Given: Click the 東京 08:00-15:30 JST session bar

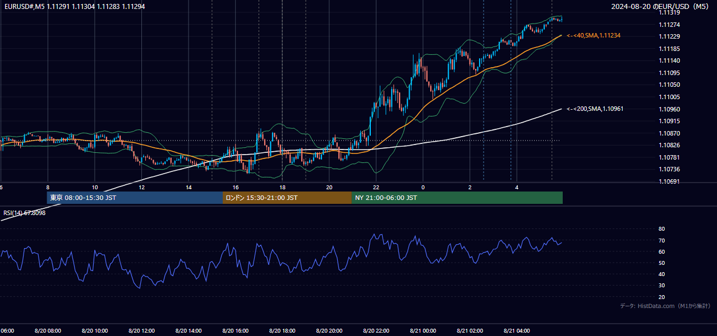Looking at the screenshot, I should click(135, 198).
